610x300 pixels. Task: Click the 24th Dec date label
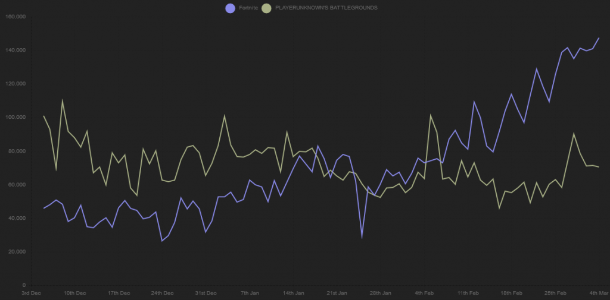[162, 293]
